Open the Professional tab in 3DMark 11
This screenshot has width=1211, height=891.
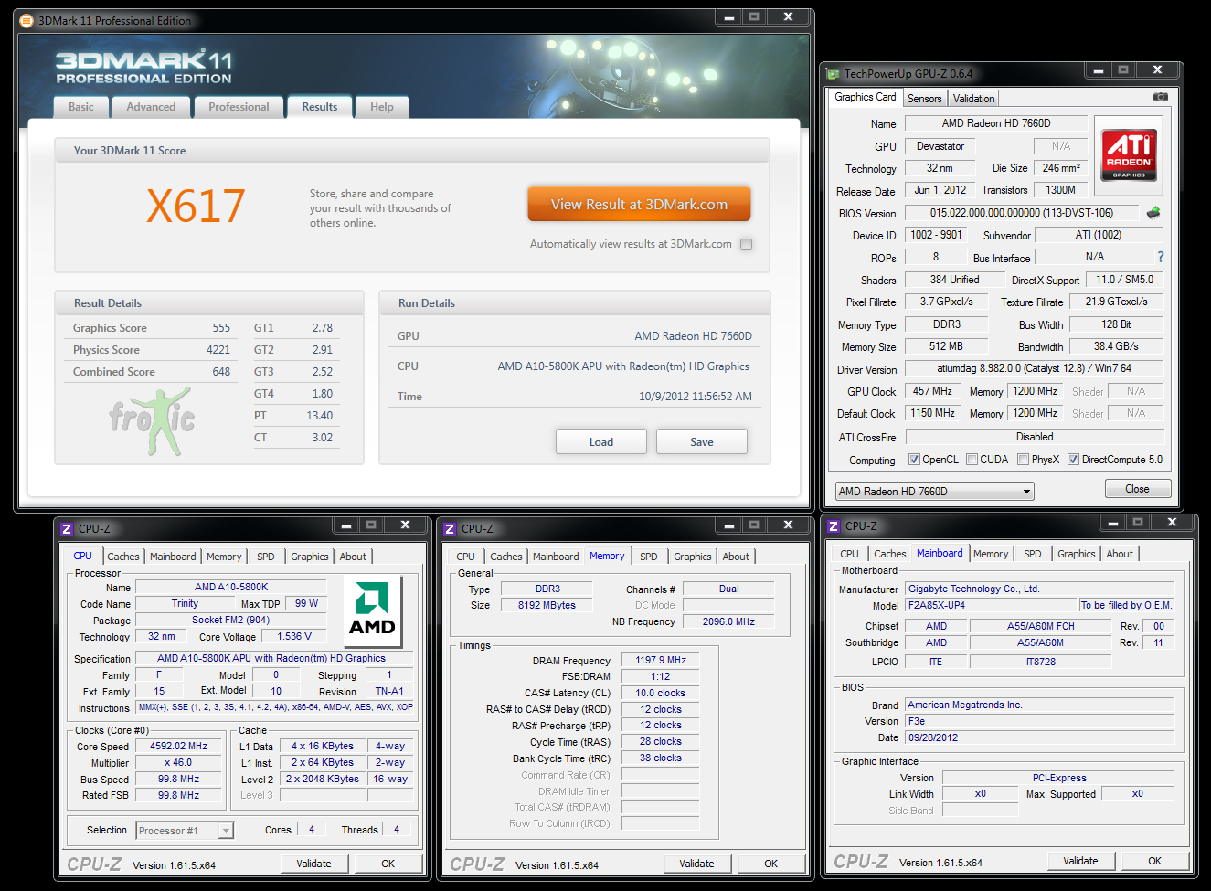point(239,107)
